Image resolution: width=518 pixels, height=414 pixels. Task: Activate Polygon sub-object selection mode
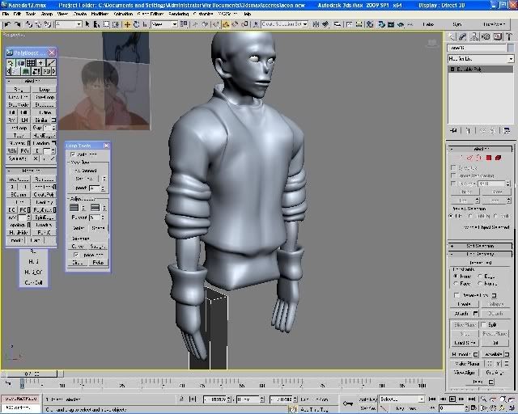click(x=490, y=158)
